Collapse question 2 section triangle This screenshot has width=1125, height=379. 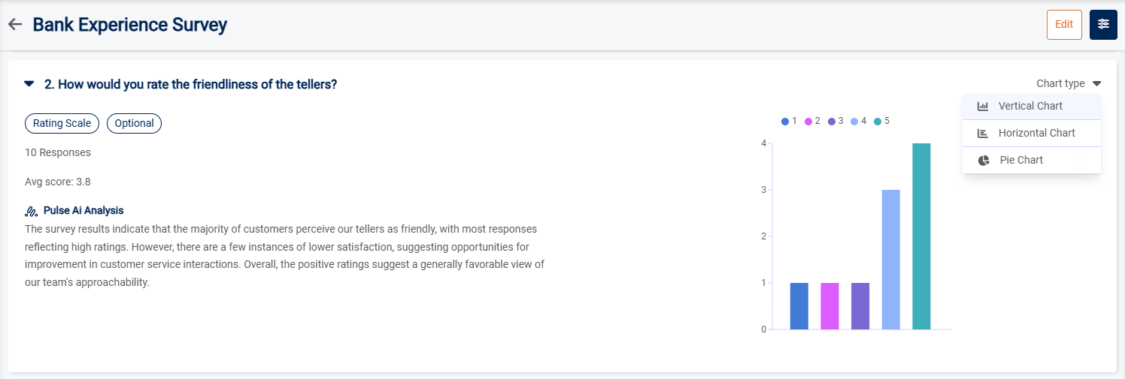29,84
